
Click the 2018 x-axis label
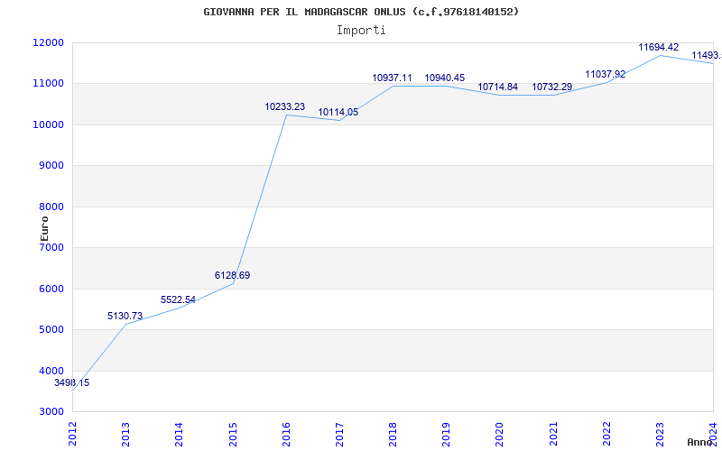[393, 434]
